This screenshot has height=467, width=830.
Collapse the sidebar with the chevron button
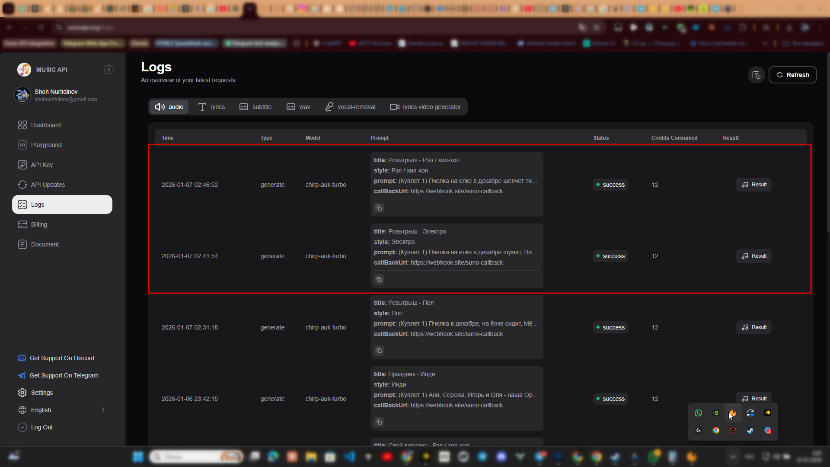tap(109, 70)
